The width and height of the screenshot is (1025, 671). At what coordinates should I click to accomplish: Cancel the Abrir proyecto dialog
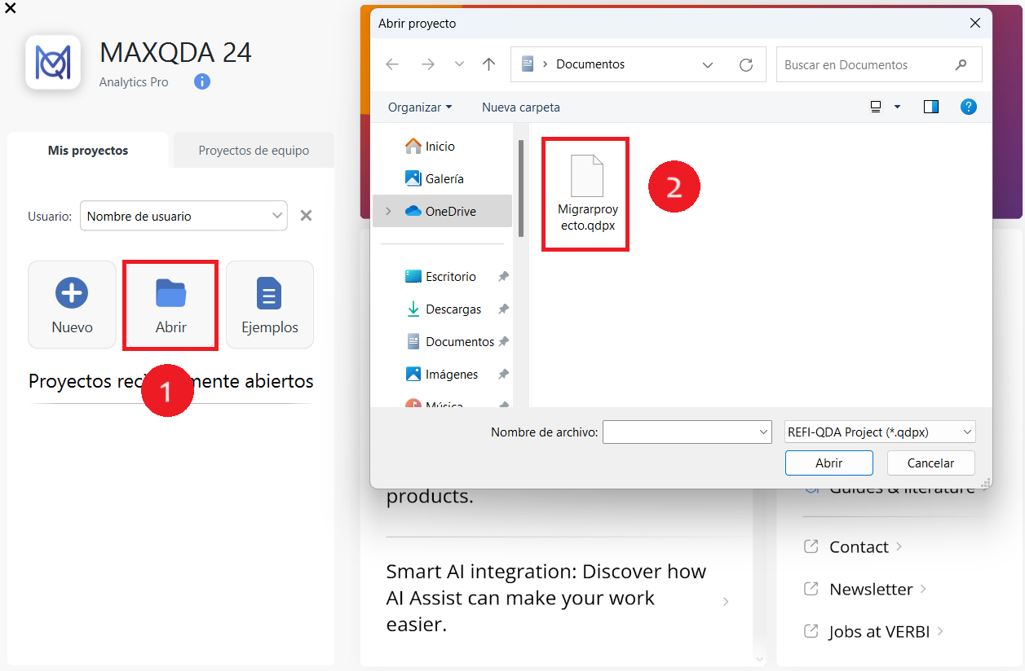click(931, 463)
